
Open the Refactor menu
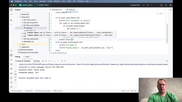tap(57, 1)
